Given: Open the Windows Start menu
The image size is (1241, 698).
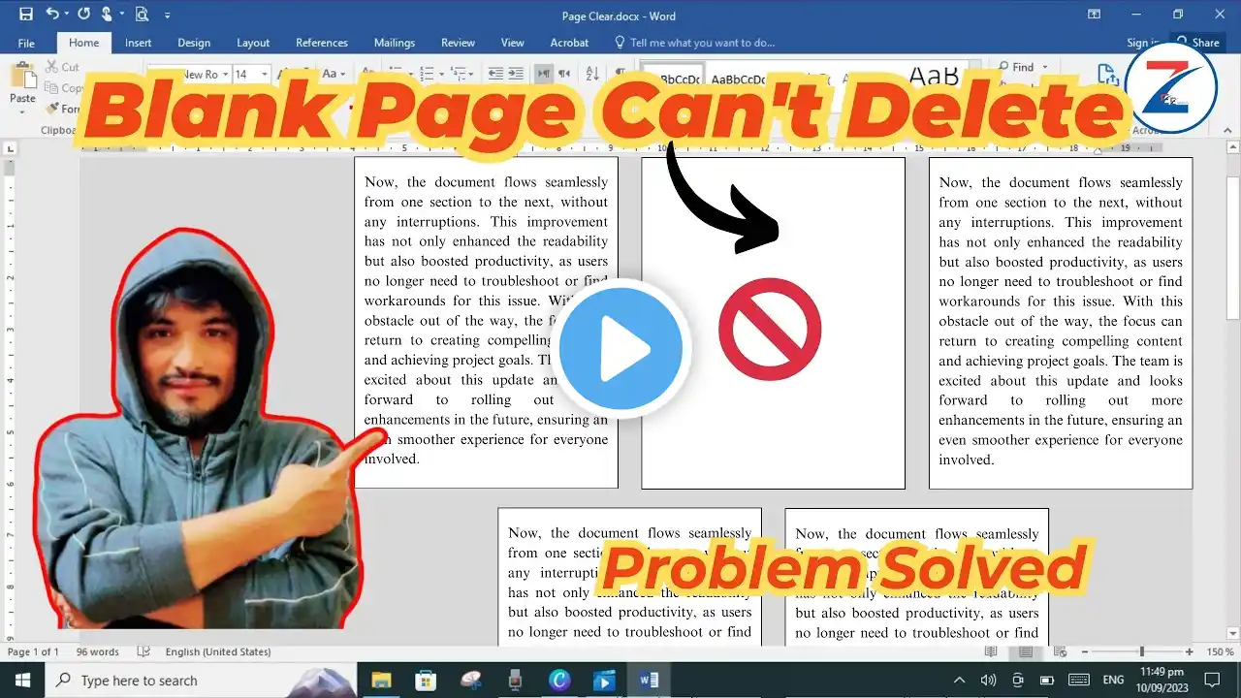Looking at the screenshot, I should click(21, 681).
